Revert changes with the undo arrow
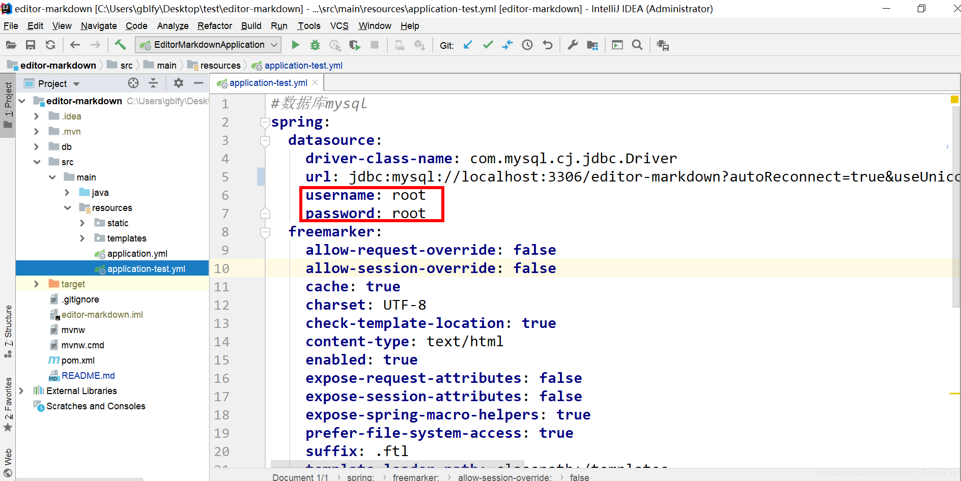961x481 pixels. click(x=548, y=45)
